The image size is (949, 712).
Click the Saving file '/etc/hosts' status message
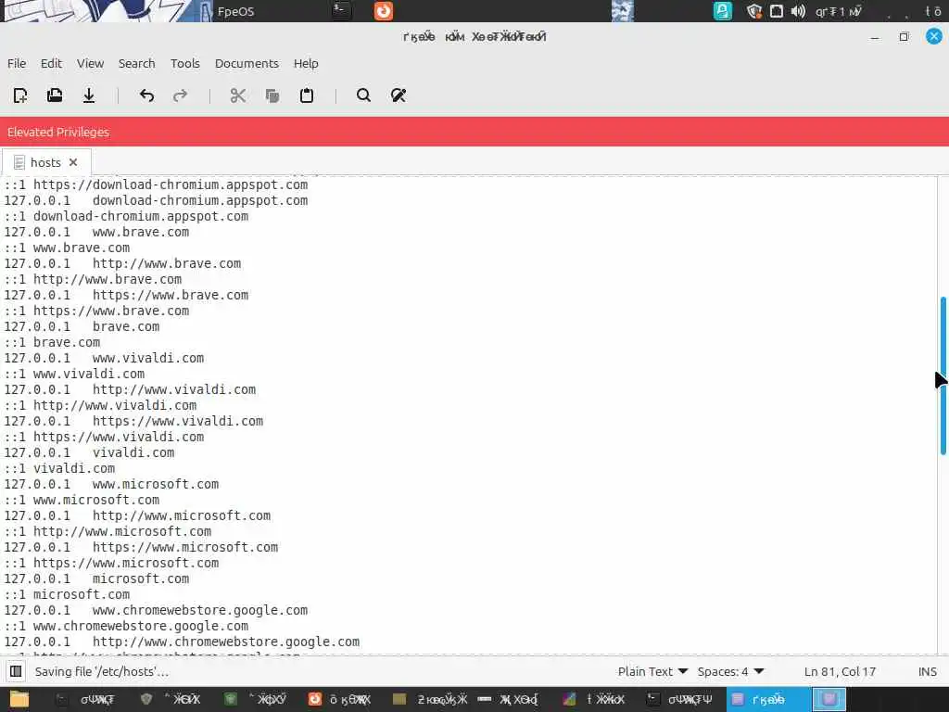point(102,671)
